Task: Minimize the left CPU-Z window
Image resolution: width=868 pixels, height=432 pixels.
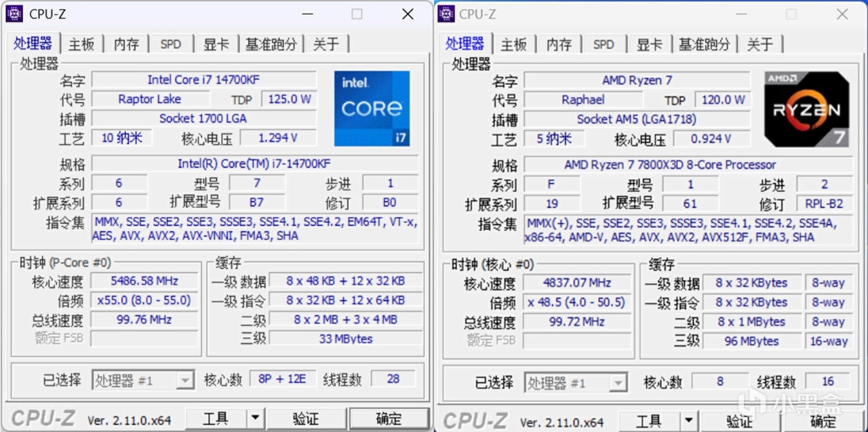Action: point(307,14)
